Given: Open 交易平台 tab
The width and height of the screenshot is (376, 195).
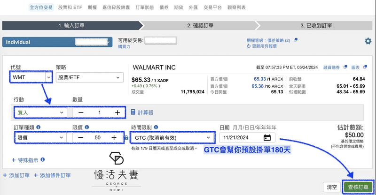Looking at the screenshot, I should pyautogui.click(x=213, y=7).
